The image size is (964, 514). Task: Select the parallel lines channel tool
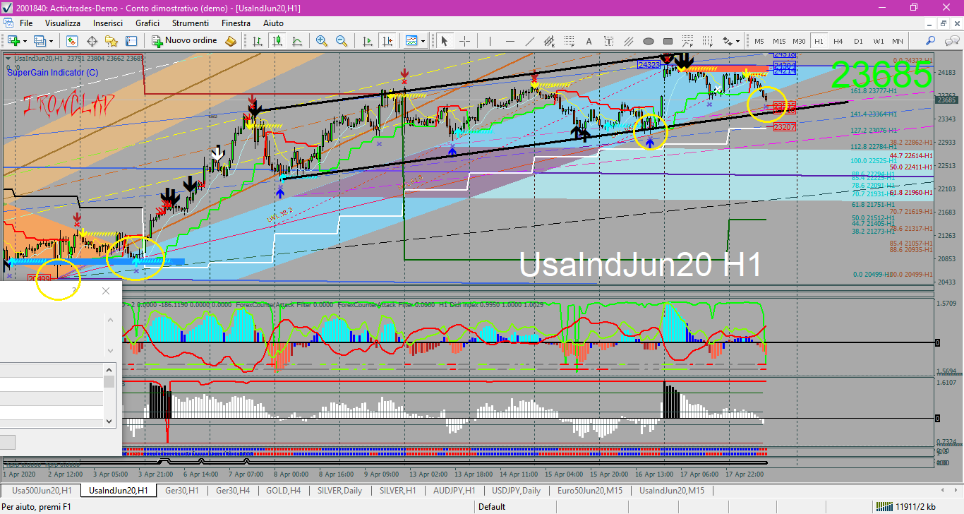[x=629, y=41]
